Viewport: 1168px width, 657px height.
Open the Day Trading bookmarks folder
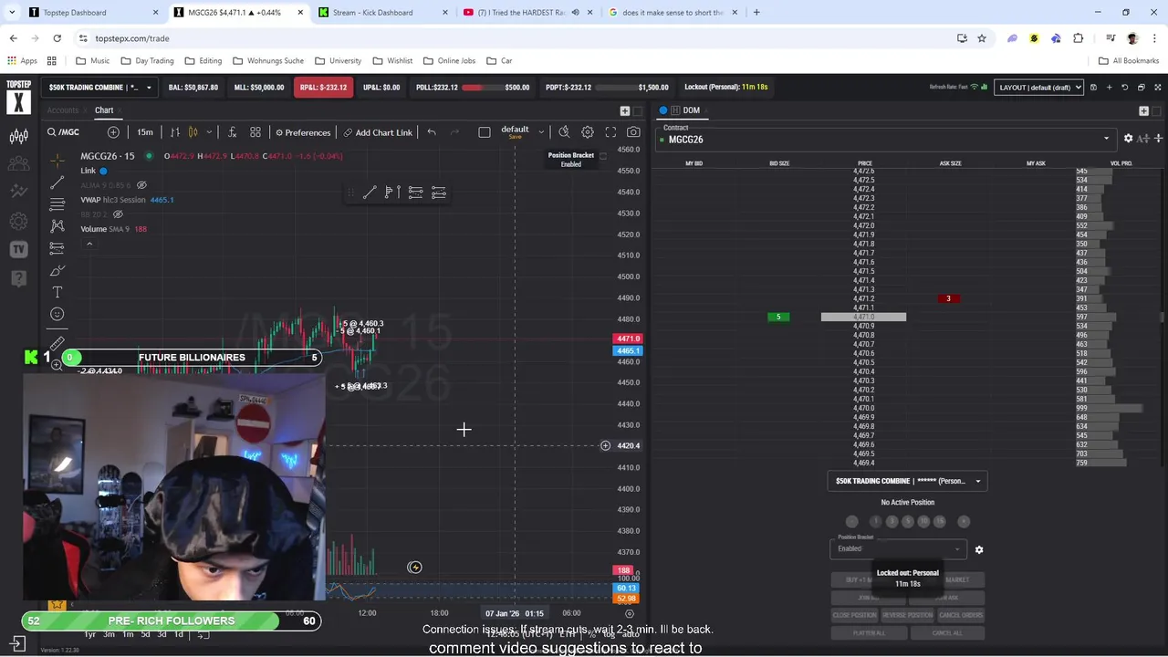point(147,60)
